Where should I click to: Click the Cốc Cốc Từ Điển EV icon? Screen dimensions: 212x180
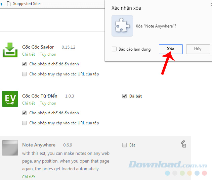[x=10, y=99]
